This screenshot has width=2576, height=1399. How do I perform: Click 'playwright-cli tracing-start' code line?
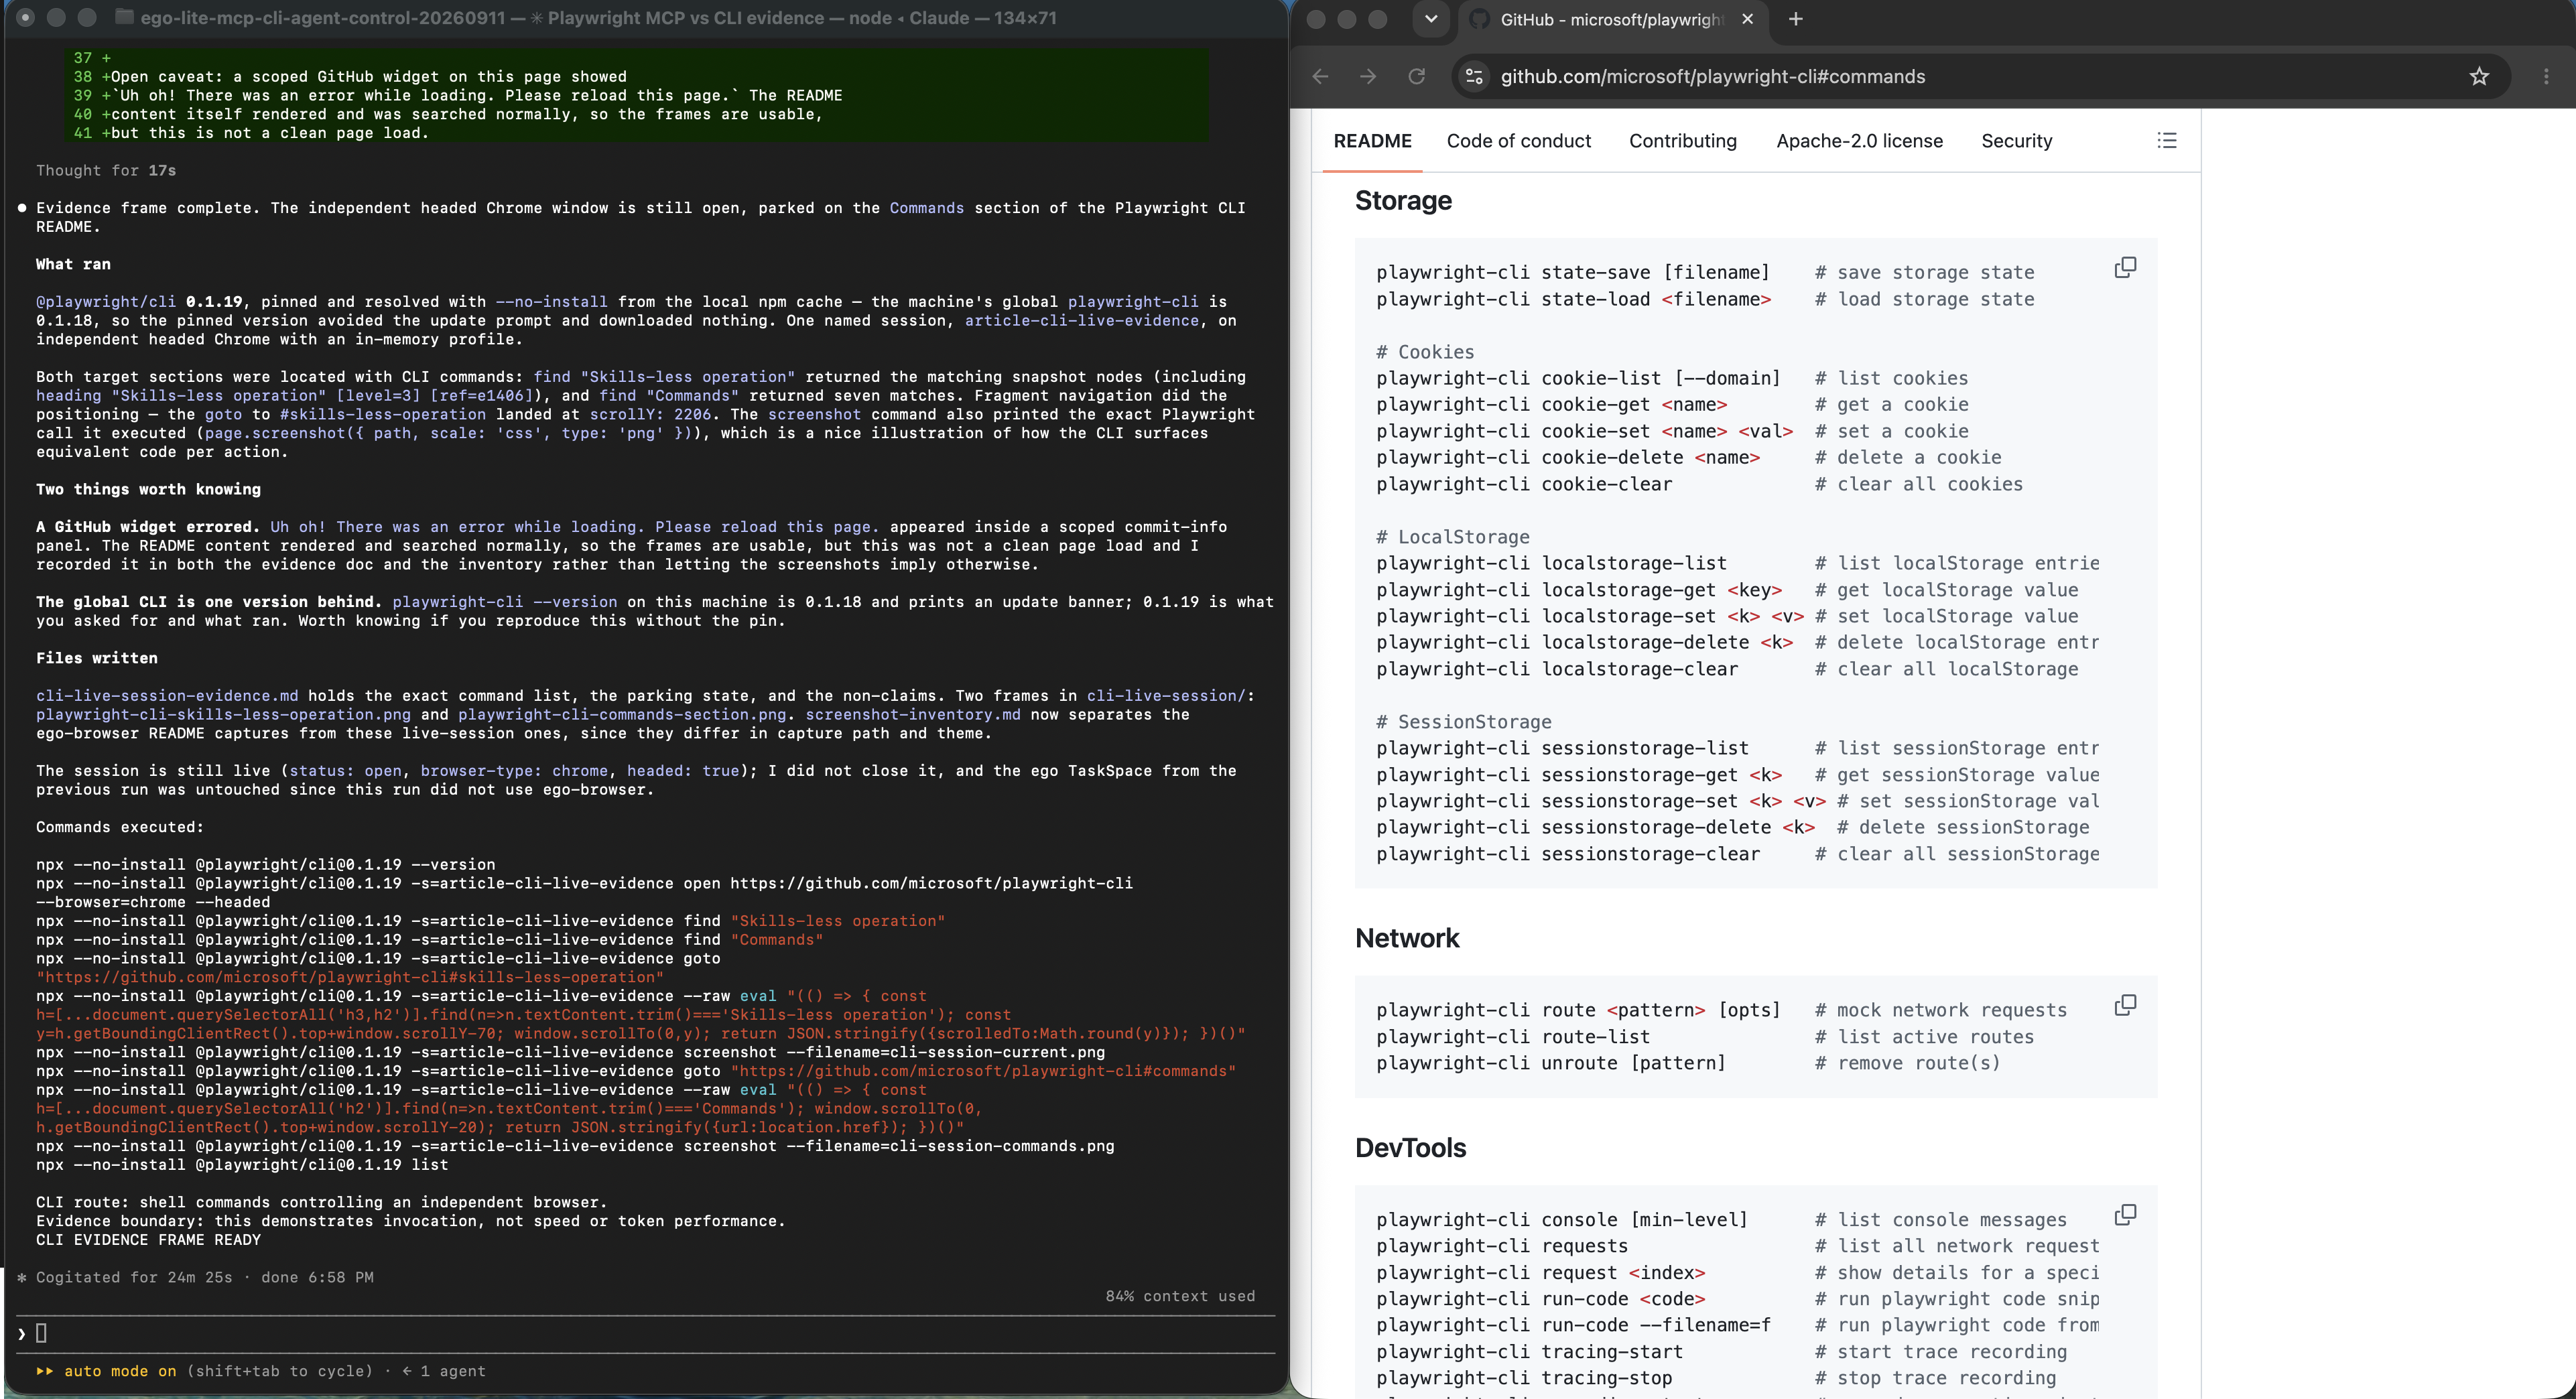point(1529,1352)
